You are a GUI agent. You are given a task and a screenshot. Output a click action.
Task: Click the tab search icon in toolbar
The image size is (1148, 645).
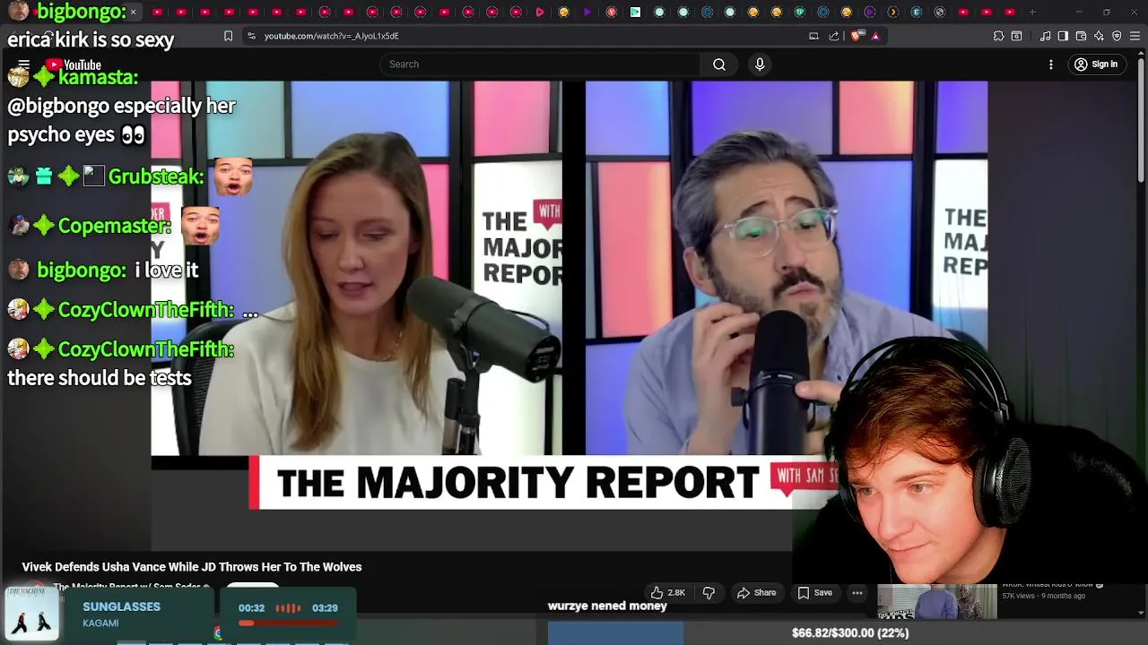coord(1016,36)
